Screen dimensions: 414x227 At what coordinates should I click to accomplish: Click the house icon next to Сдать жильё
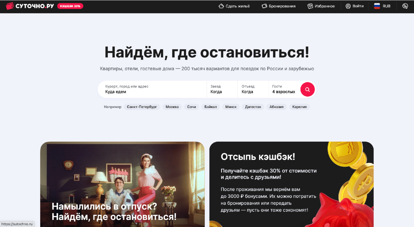221,6
